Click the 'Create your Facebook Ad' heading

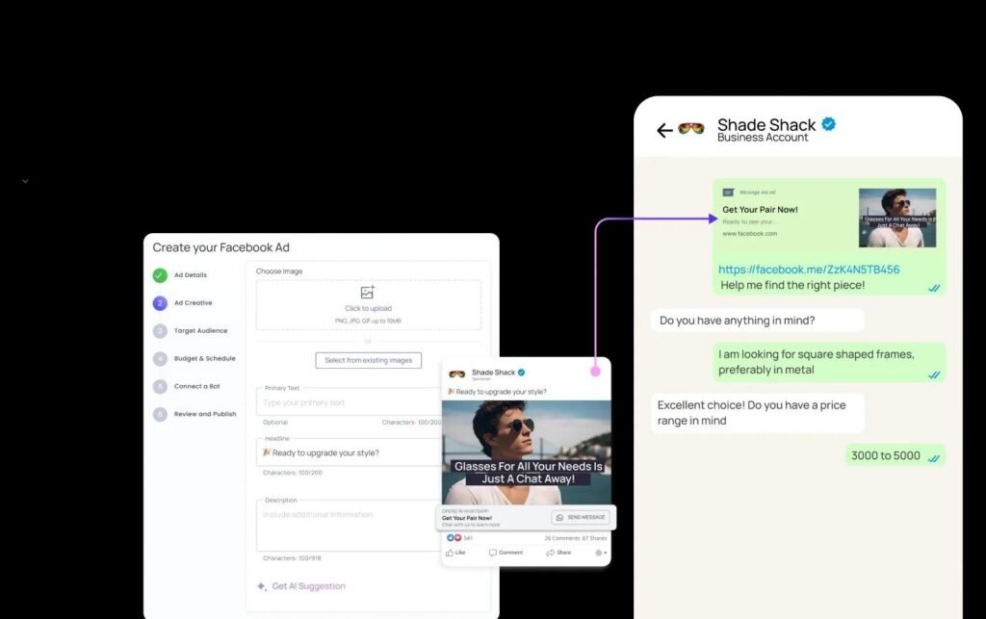[221, 247]
